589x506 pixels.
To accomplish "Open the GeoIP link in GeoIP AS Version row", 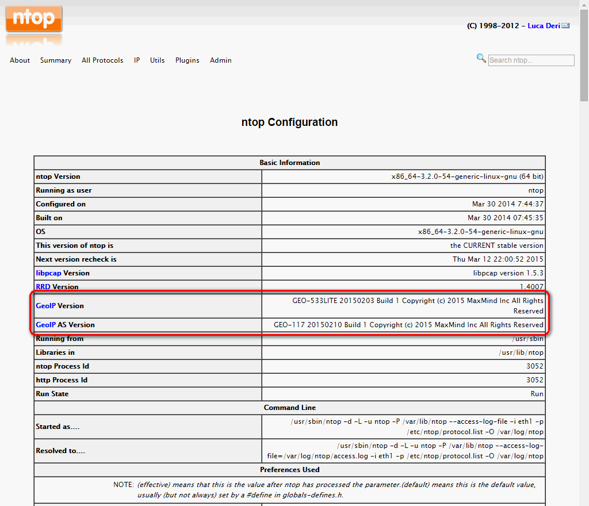I will click(x=45, y=325).
